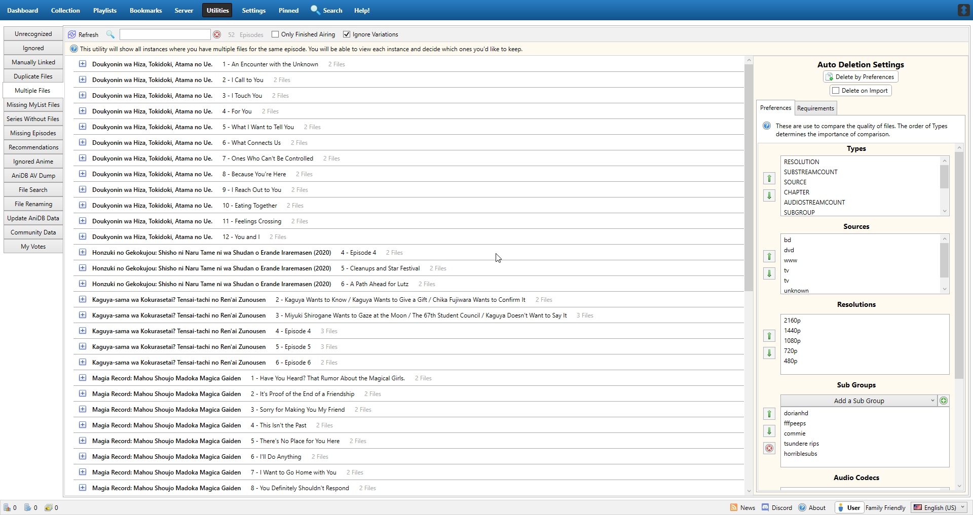Click the Refresh icon in the toolbar
973x515 pixels.
[72, 34]
